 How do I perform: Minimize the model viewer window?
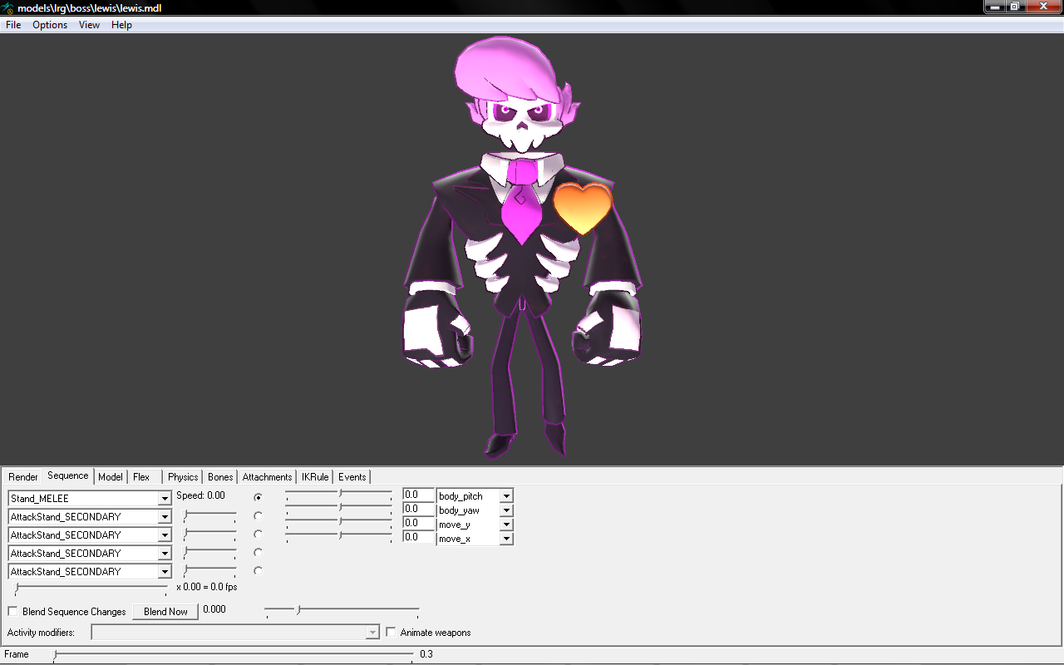(994, 7)
